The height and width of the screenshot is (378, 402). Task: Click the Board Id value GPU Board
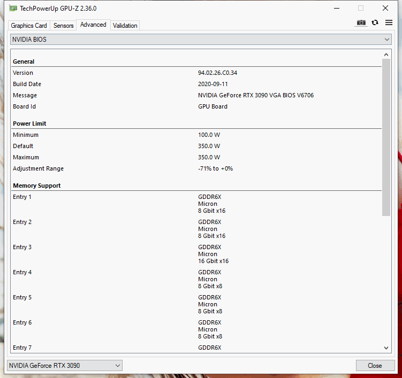[213, 106]
